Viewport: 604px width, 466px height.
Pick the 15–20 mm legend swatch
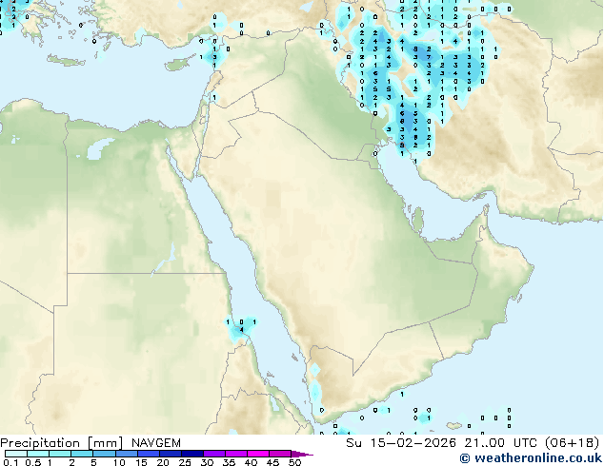[x=148, y=454]
